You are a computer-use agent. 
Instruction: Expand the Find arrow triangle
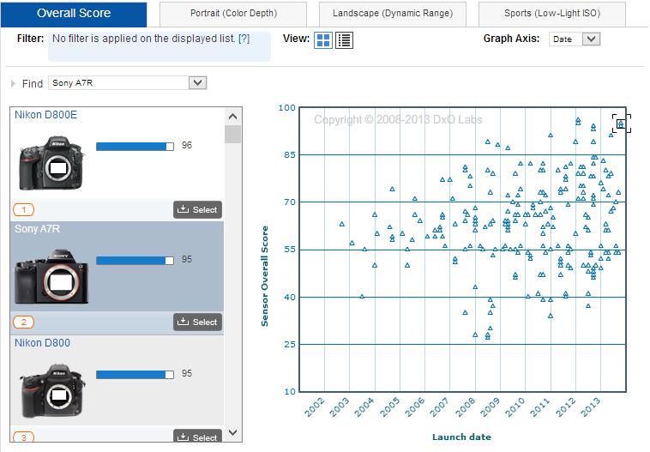coord(13,83)
